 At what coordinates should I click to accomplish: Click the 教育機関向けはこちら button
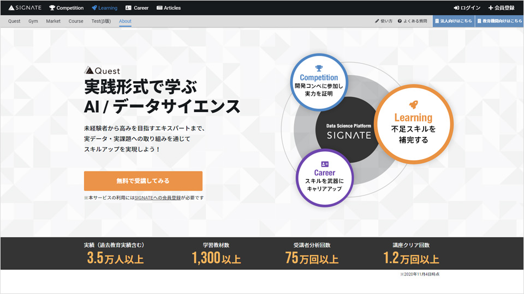pyautogui.click(x=499, y=21)
